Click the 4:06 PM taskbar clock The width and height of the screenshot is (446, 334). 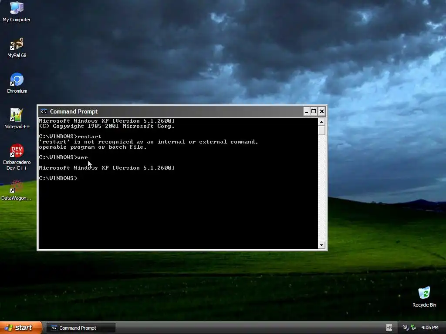[x=430, y=328]
